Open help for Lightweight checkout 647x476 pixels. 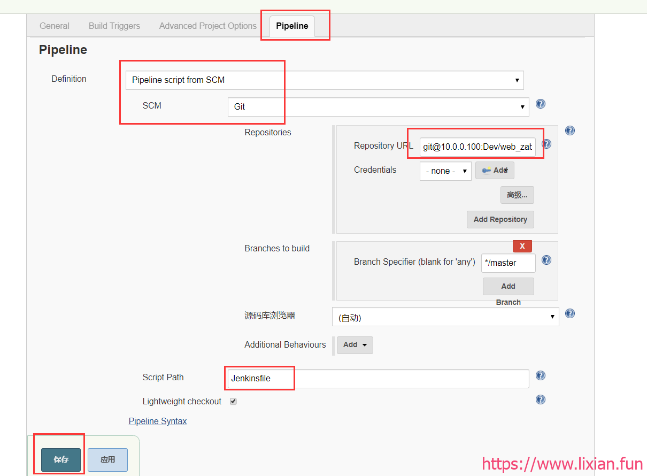tap(541, 400)
